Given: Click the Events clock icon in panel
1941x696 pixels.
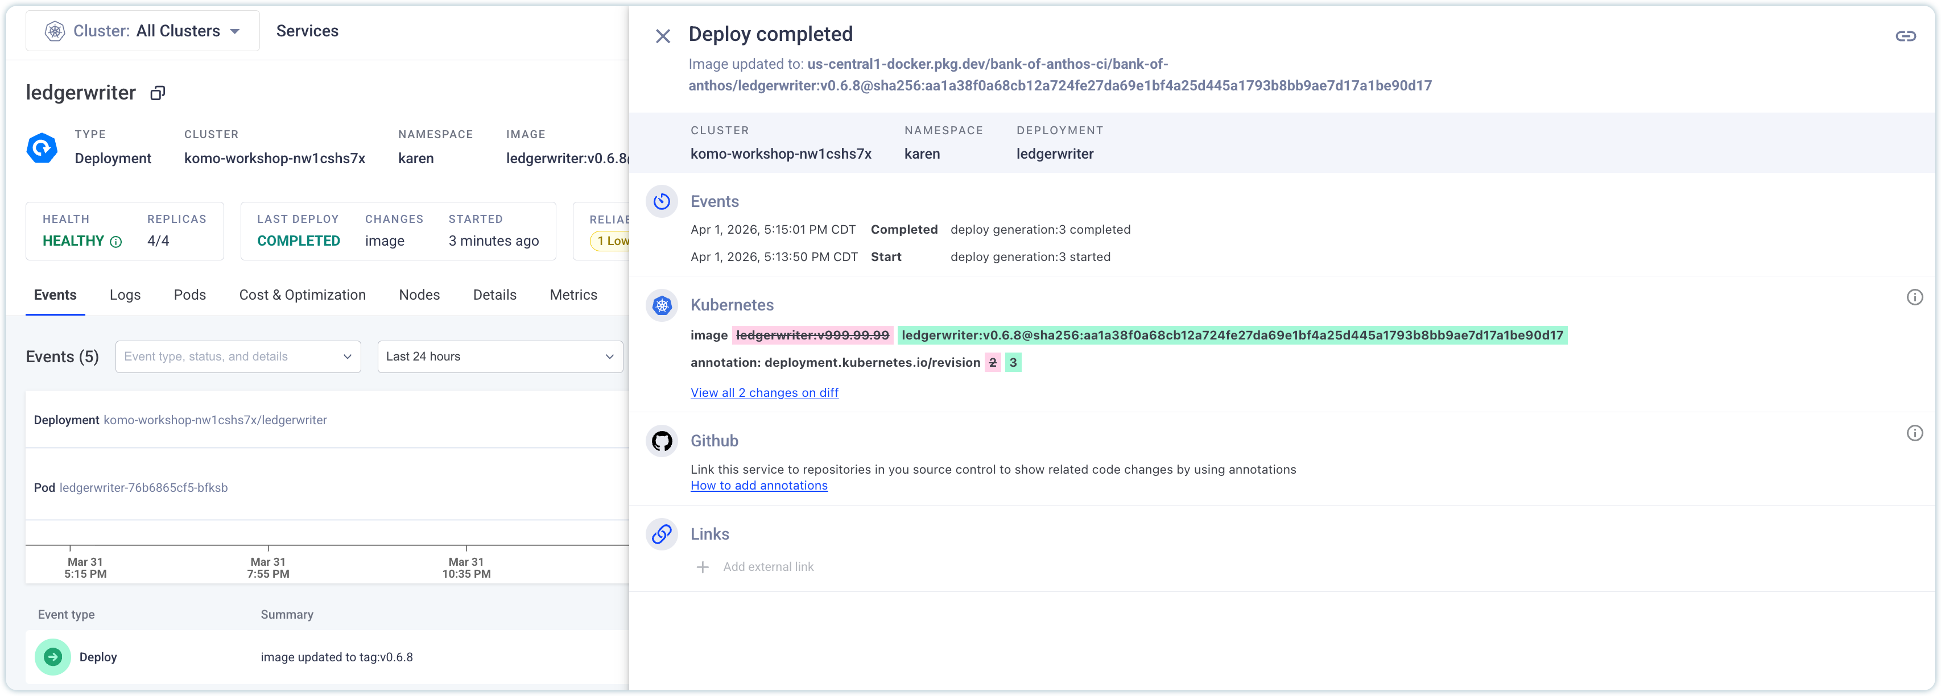Looking at the screenshot, I should (662, 201).
